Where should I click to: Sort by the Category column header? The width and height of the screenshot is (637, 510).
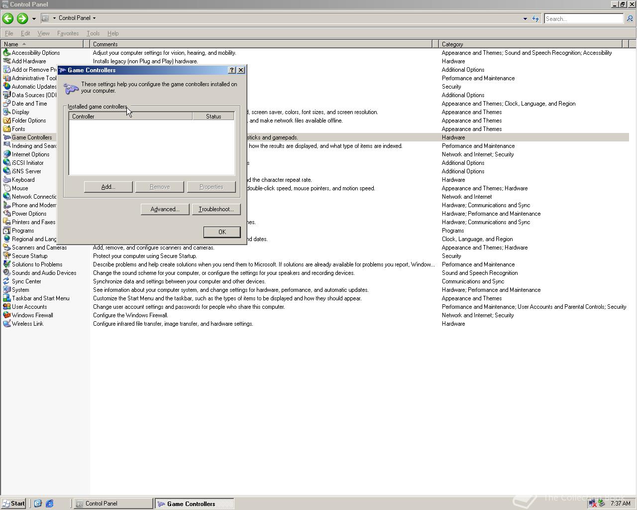point(530,44)
